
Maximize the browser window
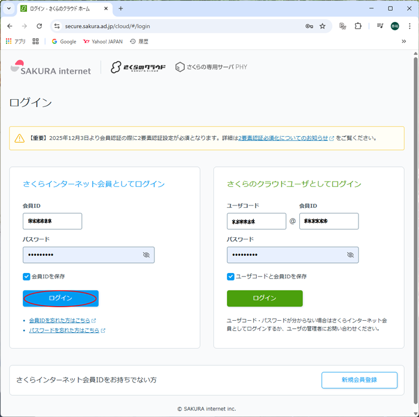[x=390, y=8]
